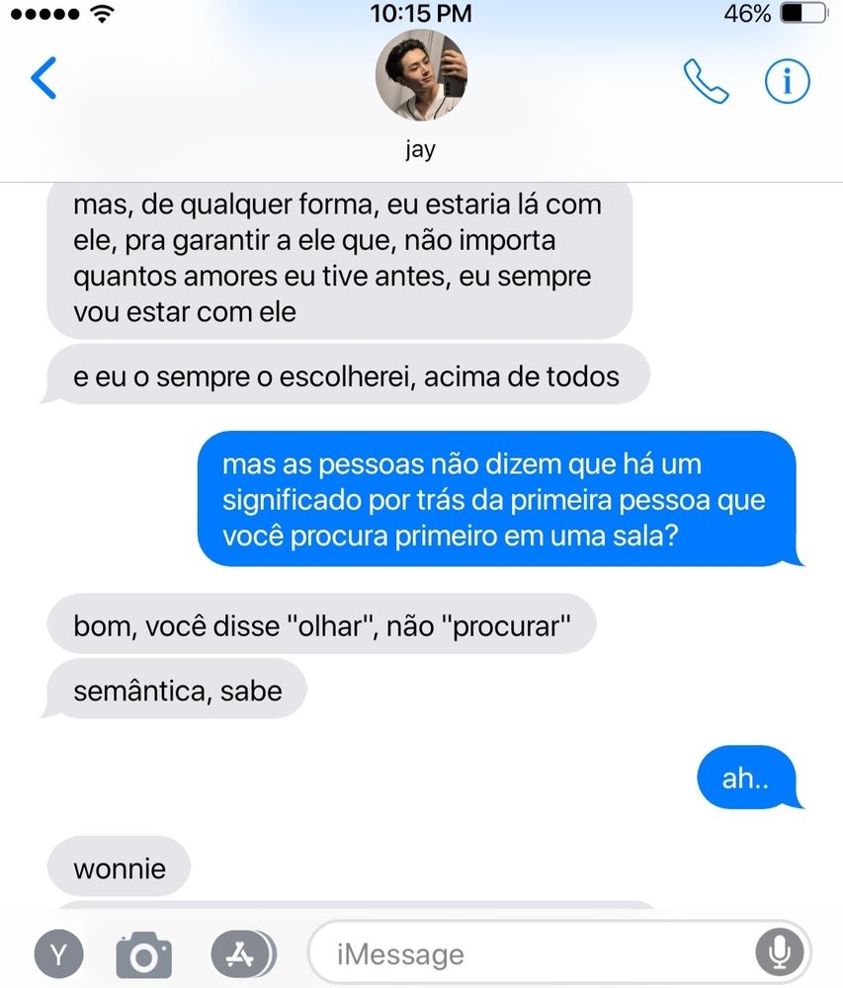Tap the blue back chevron arrow
The height and width of the screenshot is (988, 843).
(x=44, y=78)
